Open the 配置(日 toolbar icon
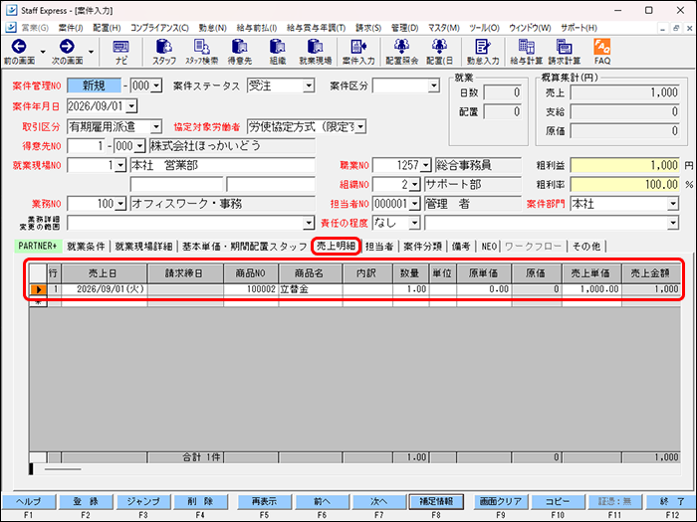 pyautogui.click(x=439, y=52)
